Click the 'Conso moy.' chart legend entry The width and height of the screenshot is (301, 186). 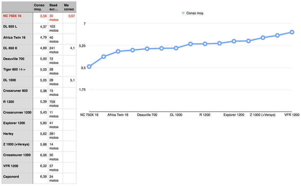point(193,13)
